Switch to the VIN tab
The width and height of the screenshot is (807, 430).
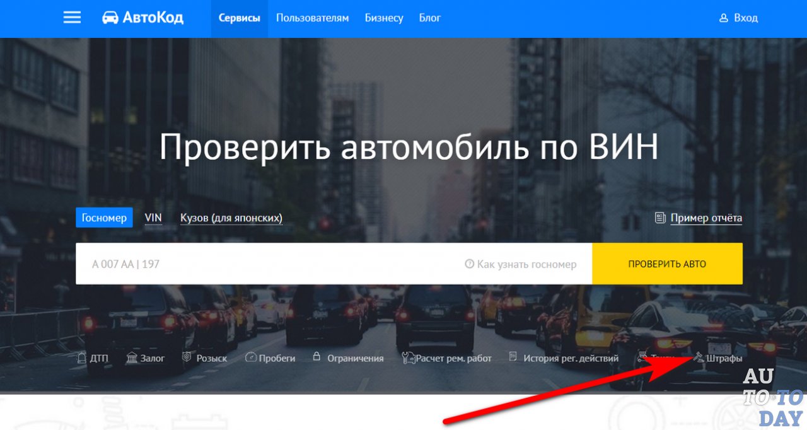click(153, 217)
